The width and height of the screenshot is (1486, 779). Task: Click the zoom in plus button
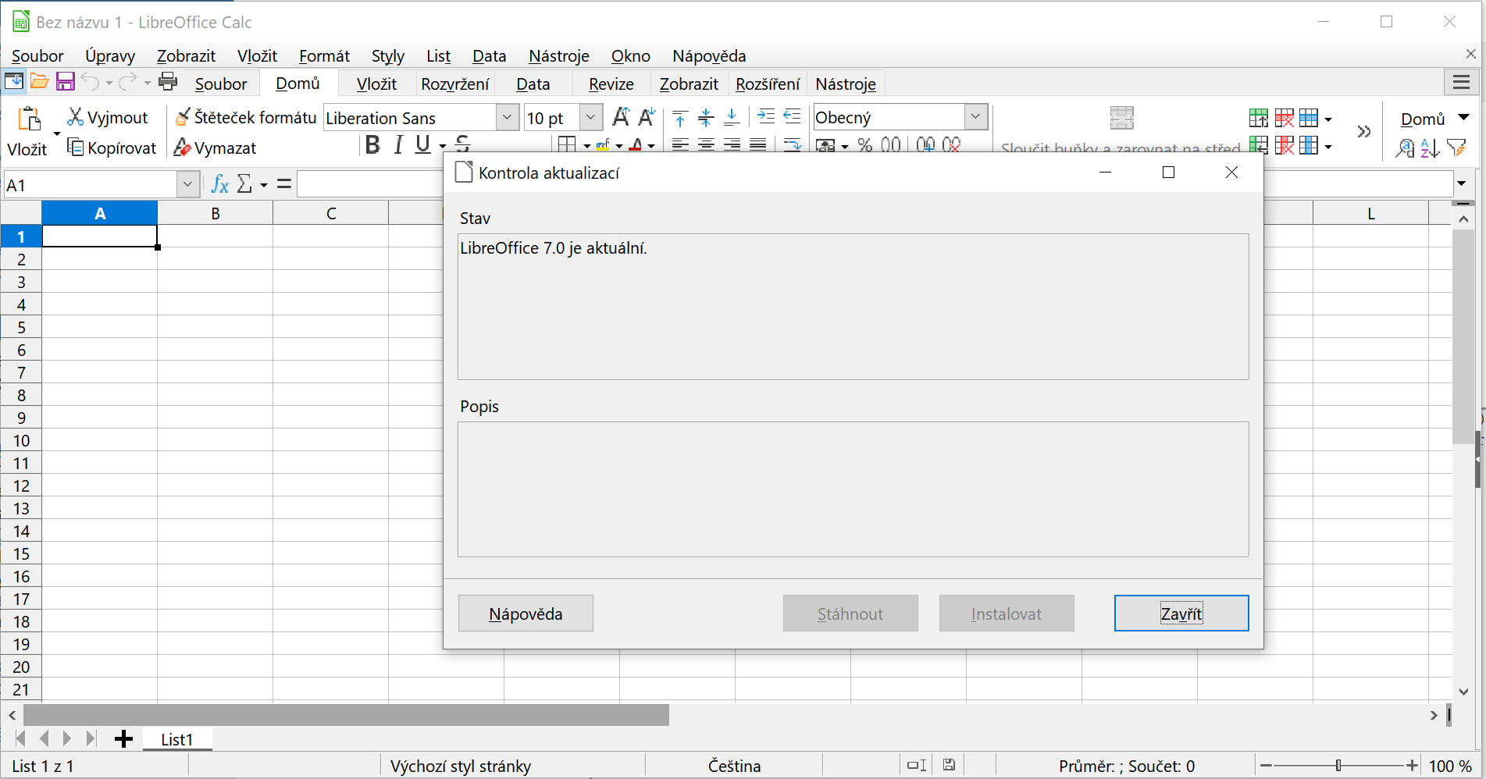pos(1412,766)
